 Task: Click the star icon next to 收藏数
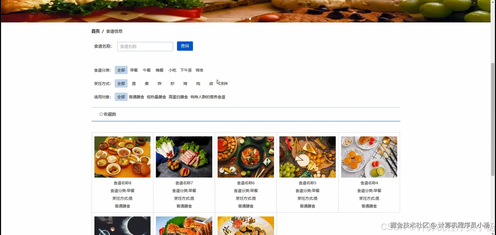(101, 114)
